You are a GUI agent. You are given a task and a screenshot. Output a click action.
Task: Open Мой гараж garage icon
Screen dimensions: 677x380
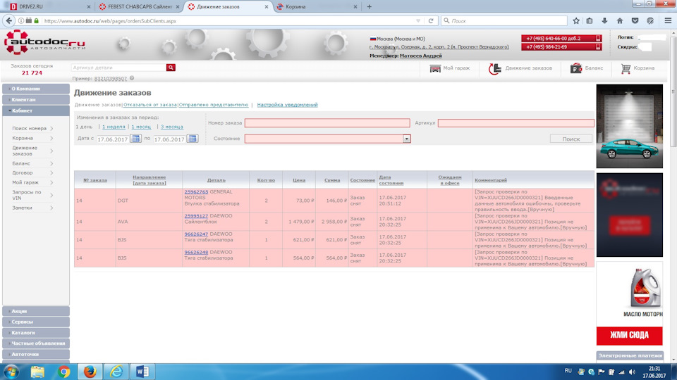(x=435, y=68)
